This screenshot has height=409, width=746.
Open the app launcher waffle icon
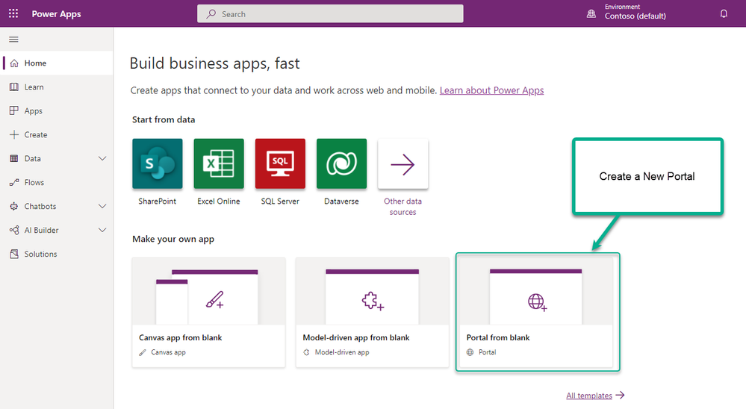(13, 13)
